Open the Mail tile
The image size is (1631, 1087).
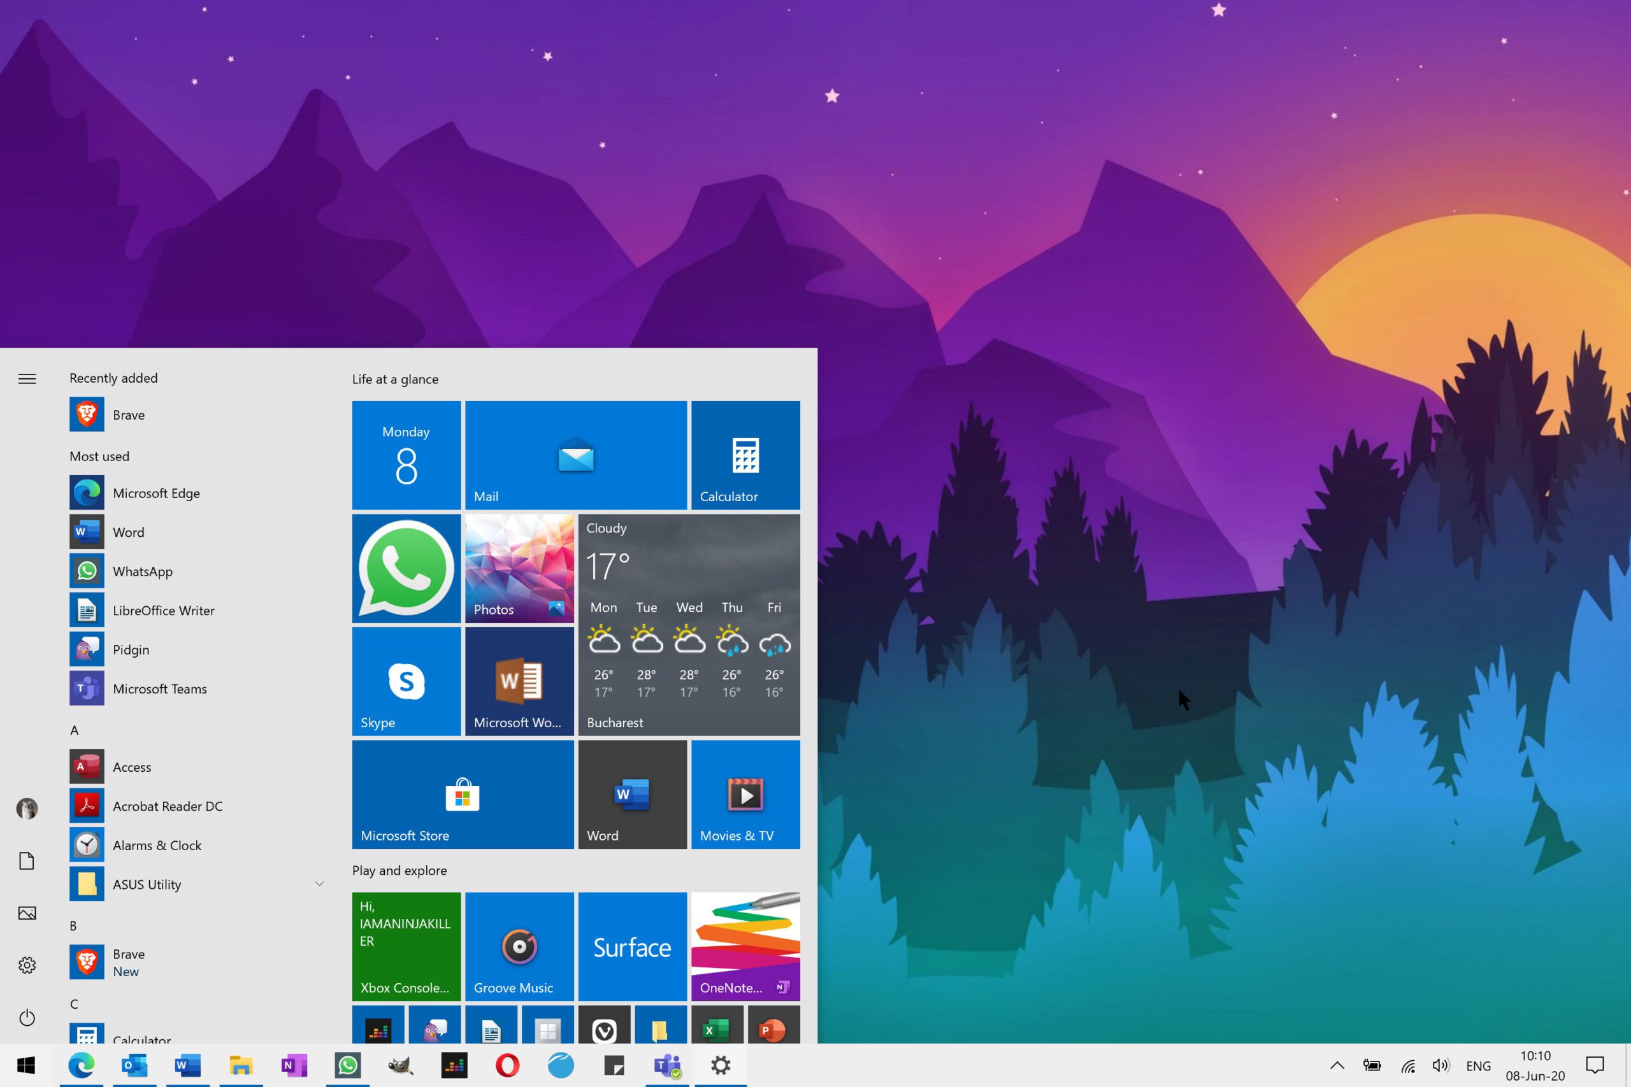pyautogui.click(x=575, y=455)
